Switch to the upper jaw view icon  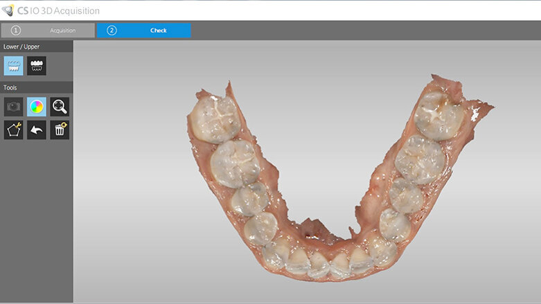click(36, 66)
